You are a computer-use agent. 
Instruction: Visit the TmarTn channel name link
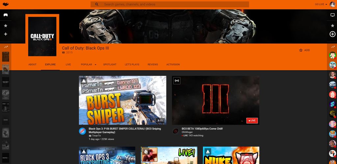(x=96, y=135)
